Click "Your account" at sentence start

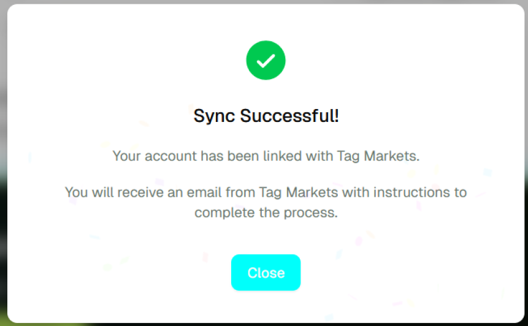[x=143, y=156]
